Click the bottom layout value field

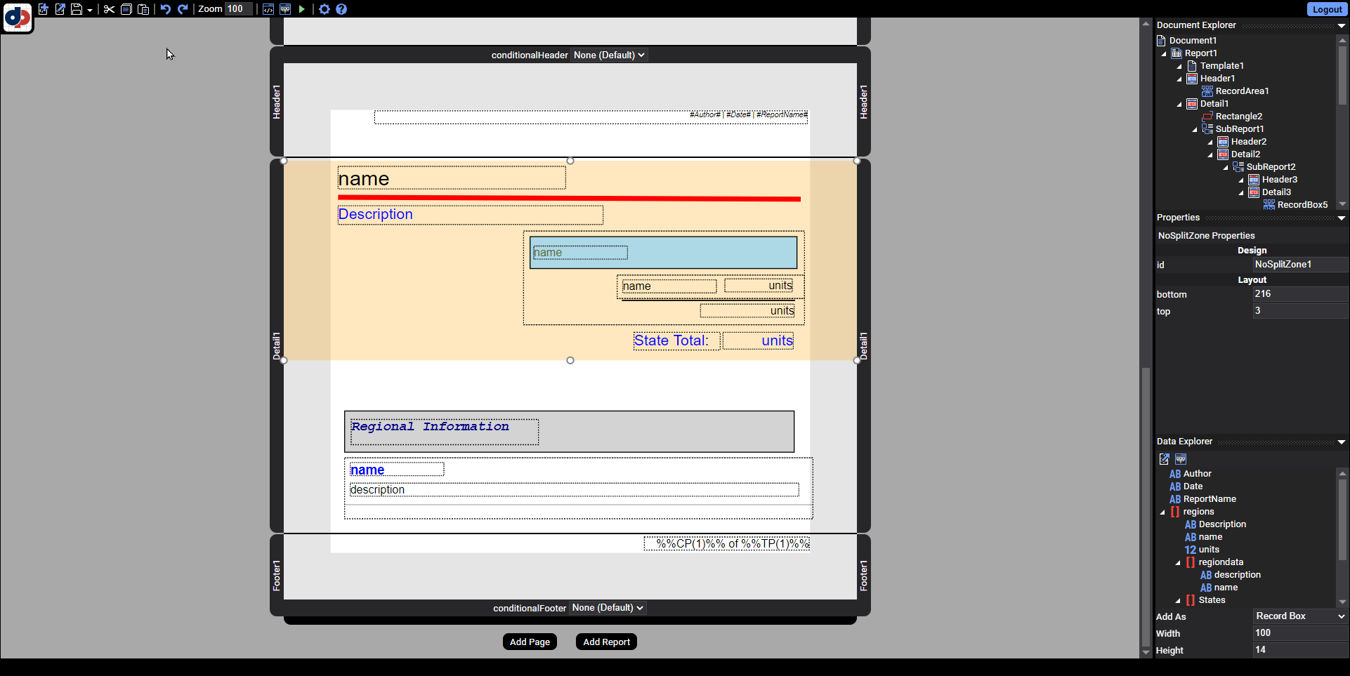coord(1299,294)
